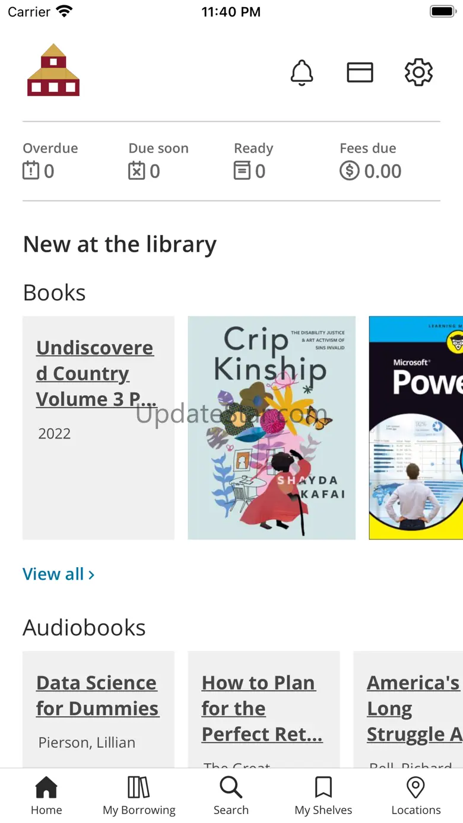Select the Crip Kinship book cover
Screen dimensions: 463x823
coord(271,428)
